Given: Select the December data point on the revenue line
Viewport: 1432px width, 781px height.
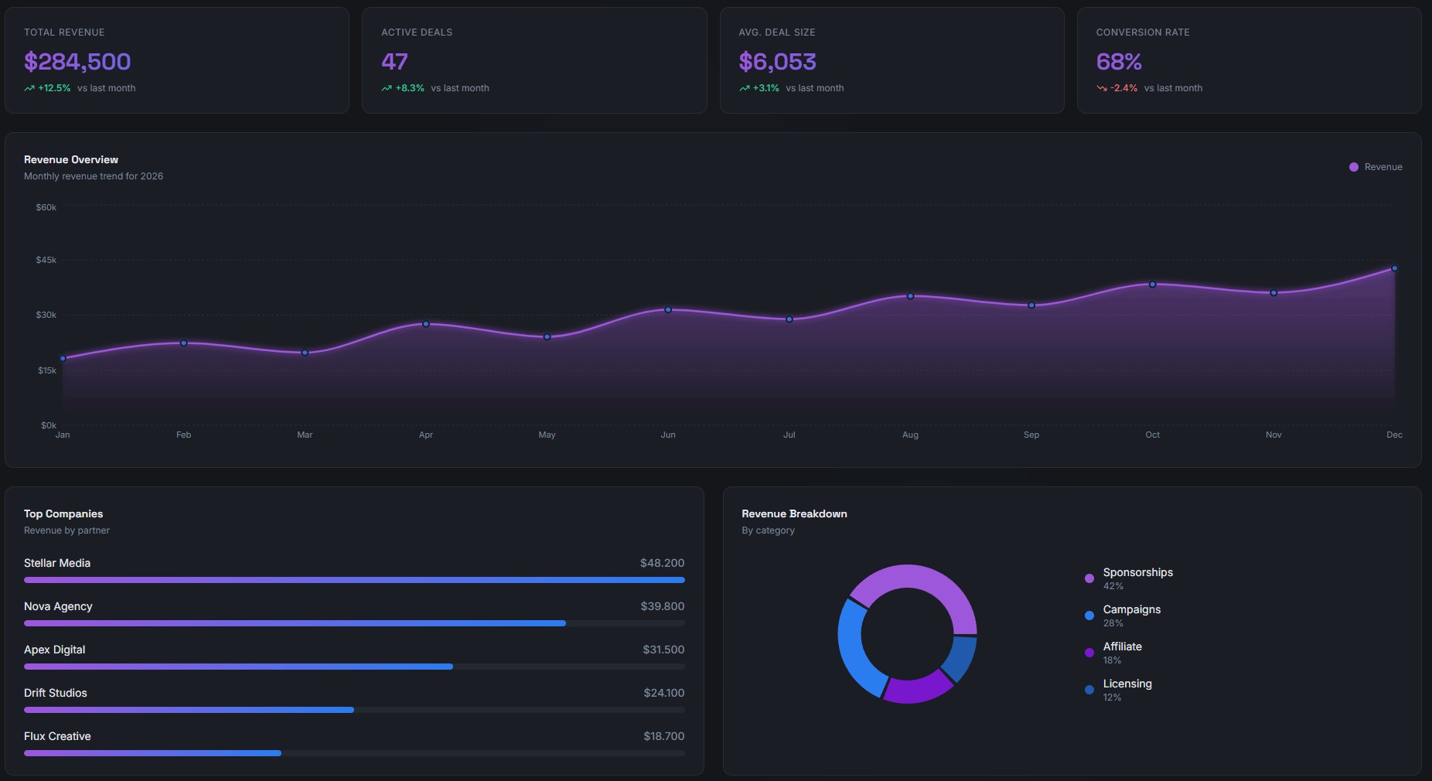Looking at the screenshot, I should [x=1394, y=268].
